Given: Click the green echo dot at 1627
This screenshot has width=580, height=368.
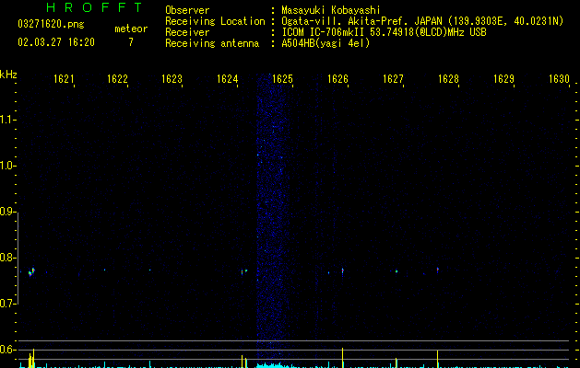Looking at the screenshot, I should click(397, 271).
